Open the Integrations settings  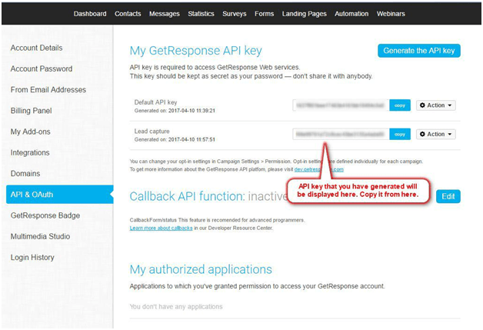[30, 152]
